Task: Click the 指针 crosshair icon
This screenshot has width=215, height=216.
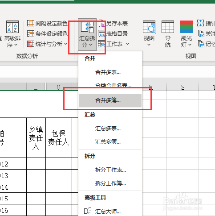Action: tap(200, 23)
